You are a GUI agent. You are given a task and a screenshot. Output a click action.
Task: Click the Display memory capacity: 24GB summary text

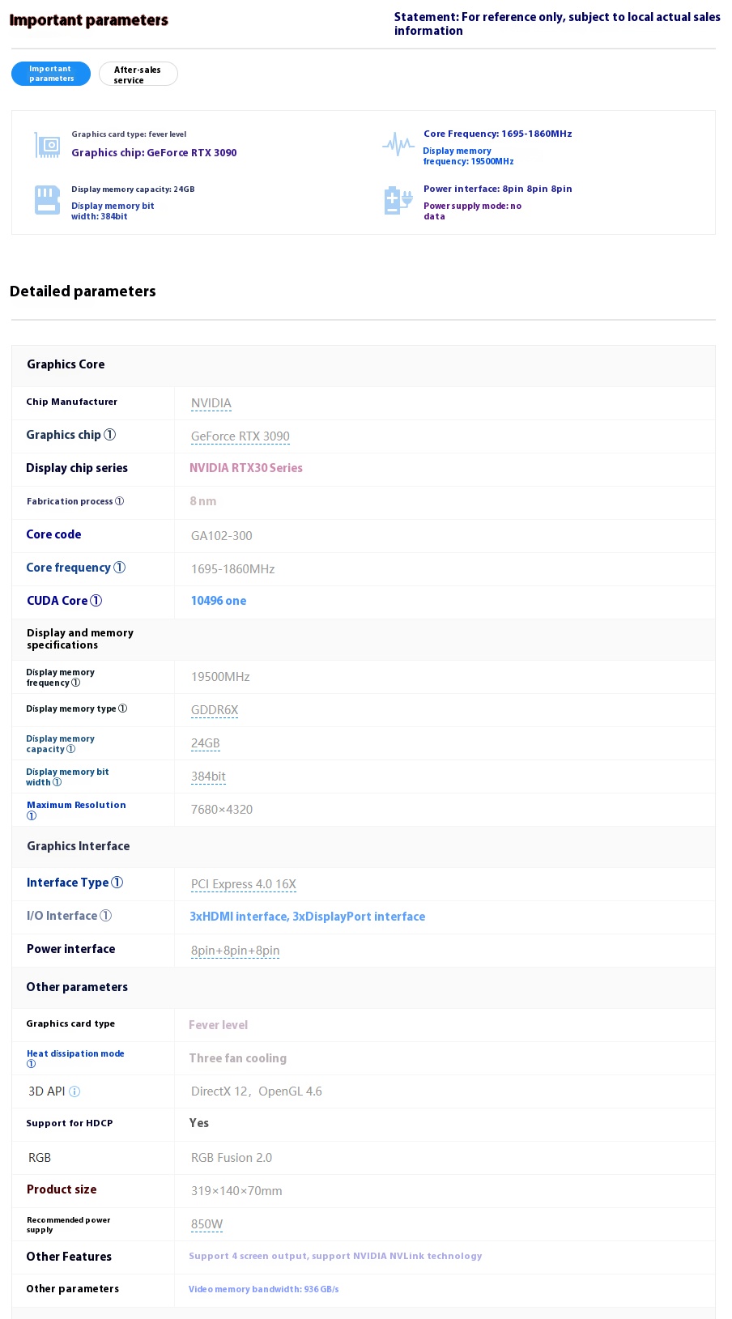(x=133, y=189)
